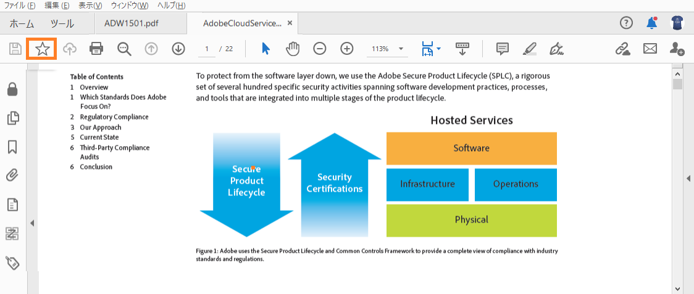The height and width of the screenshot is (294, 694).
Task: Select the highlight text tool
Action: tap(529, 49)
